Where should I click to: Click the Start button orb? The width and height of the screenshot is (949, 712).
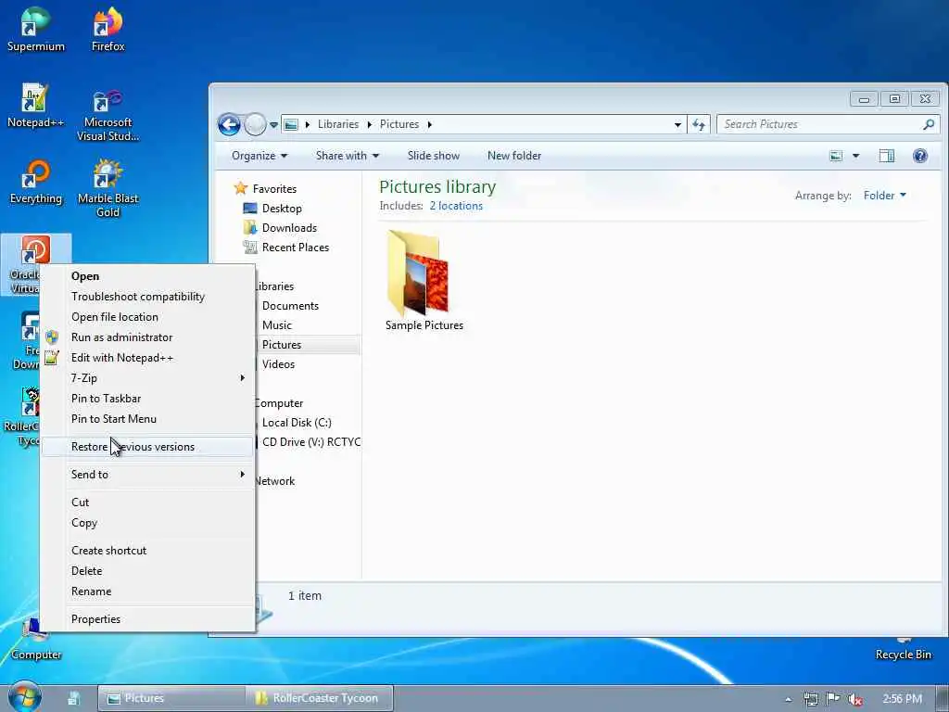[25, 697]
